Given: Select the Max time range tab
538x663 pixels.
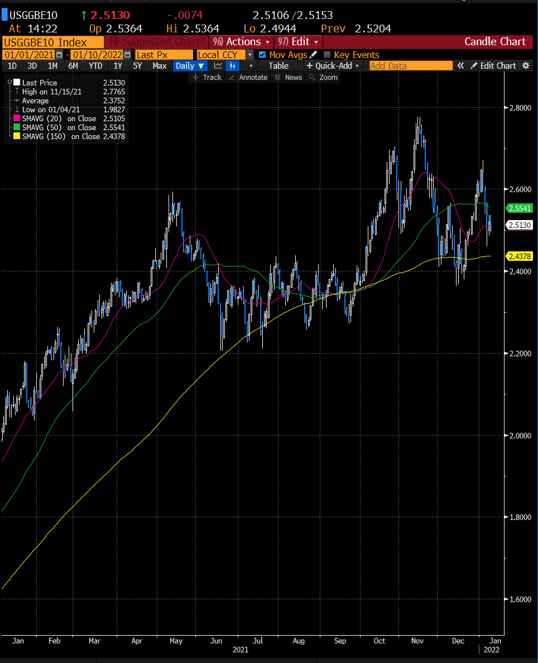Looking at the screenshot, I should pos(159,66).
